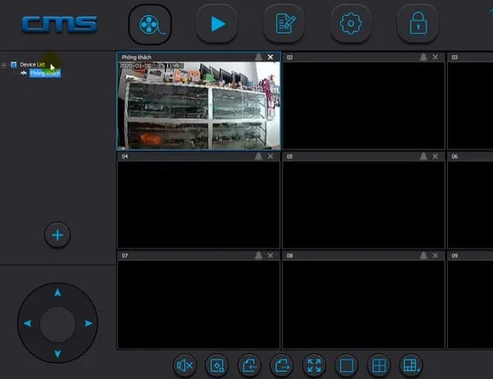Toggle fullscreen with the four-arrows icon

[313, 365]
